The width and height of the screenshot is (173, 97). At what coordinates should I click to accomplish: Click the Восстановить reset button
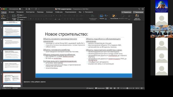click(x=22, y=17)
